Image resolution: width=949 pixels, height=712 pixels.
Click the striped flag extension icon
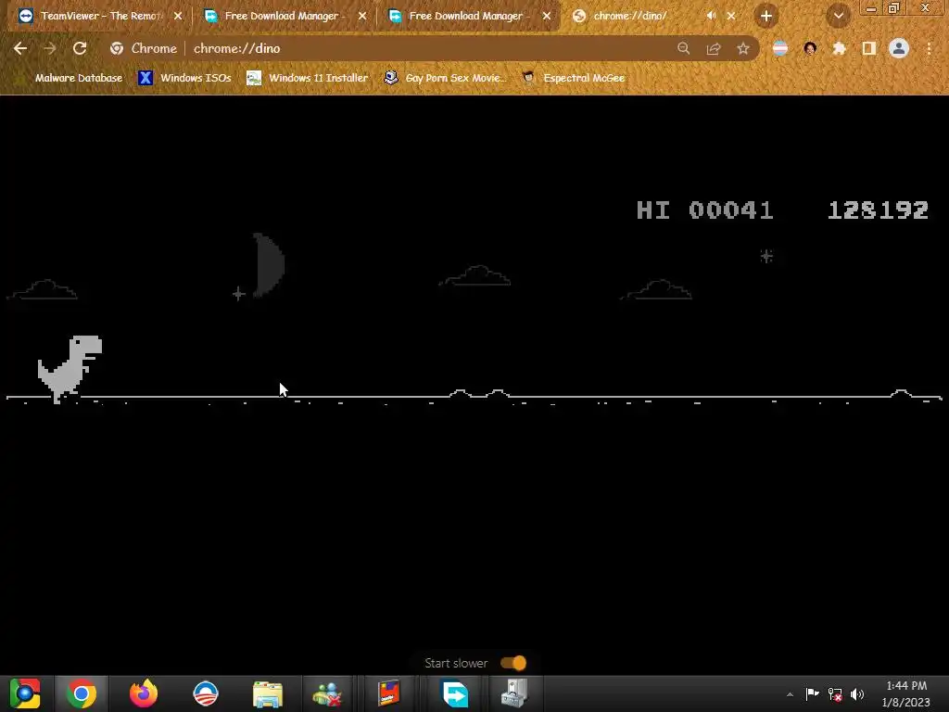click(780, 48)
